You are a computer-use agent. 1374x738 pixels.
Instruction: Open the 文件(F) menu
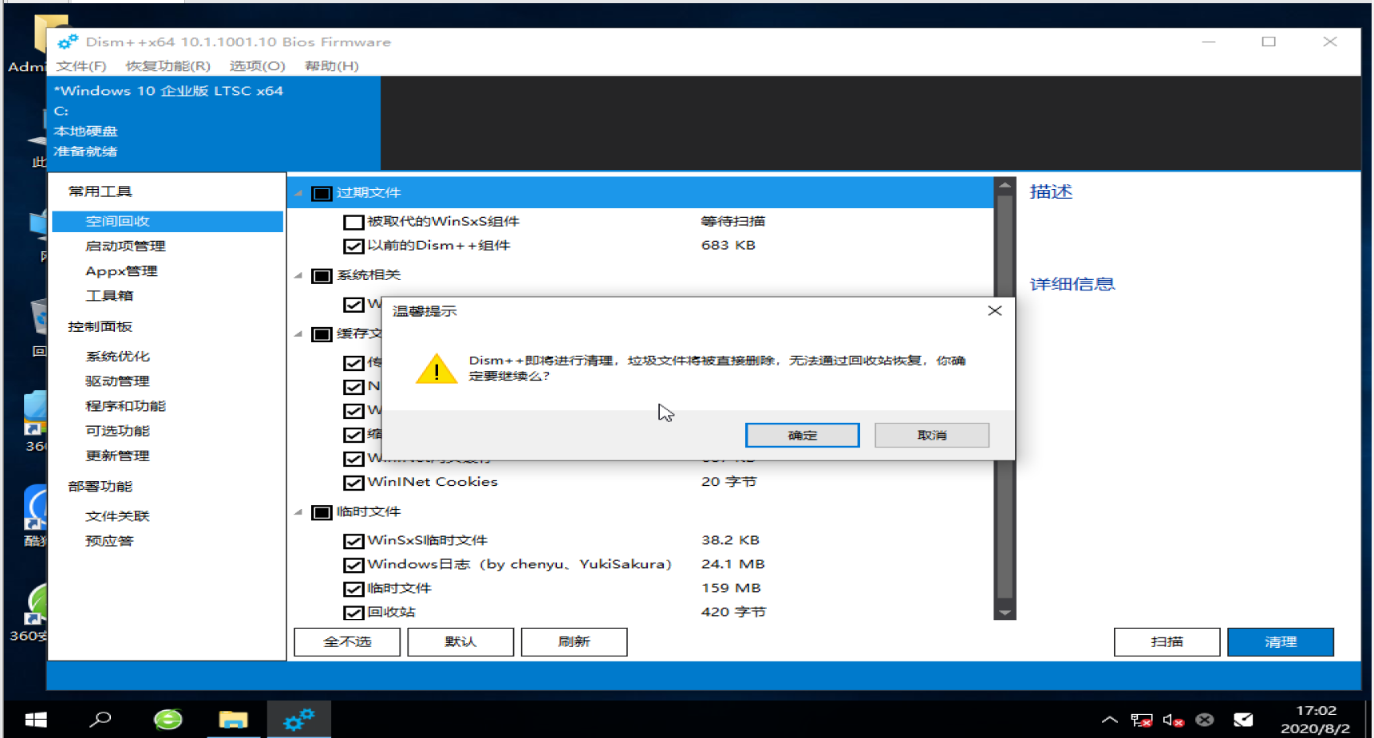pyautogui.click(x=81, y=65)
